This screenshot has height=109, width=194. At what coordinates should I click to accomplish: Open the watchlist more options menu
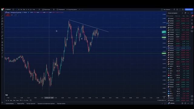coord(188,13)
